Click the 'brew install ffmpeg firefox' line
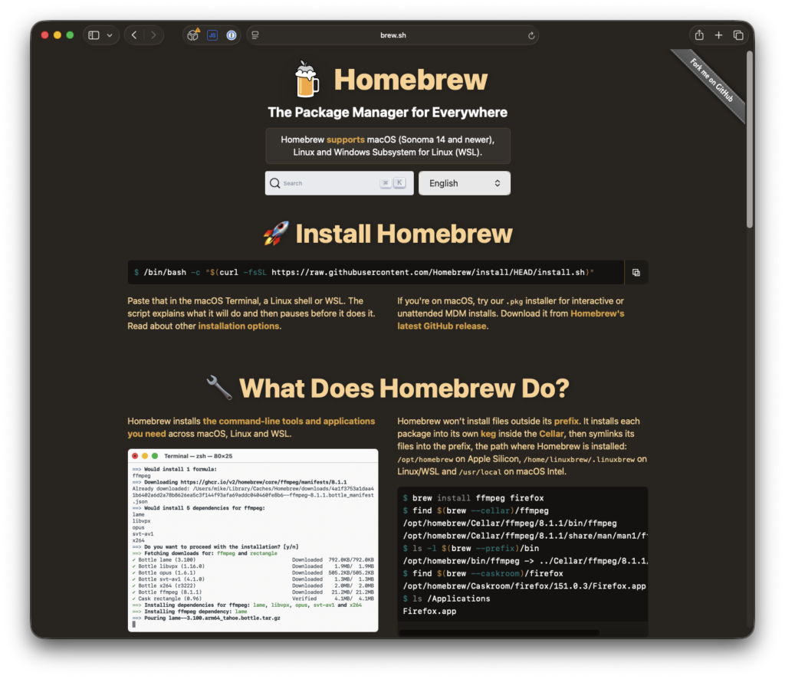This screenshot has height=679, width=785. 473,498
